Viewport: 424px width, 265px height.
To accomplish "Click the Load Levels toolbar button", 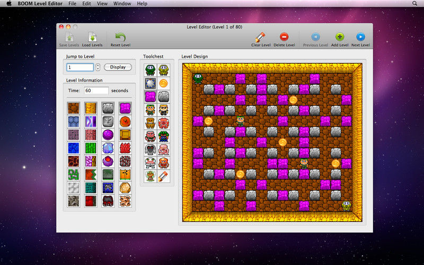I will (x=92, y=40).
